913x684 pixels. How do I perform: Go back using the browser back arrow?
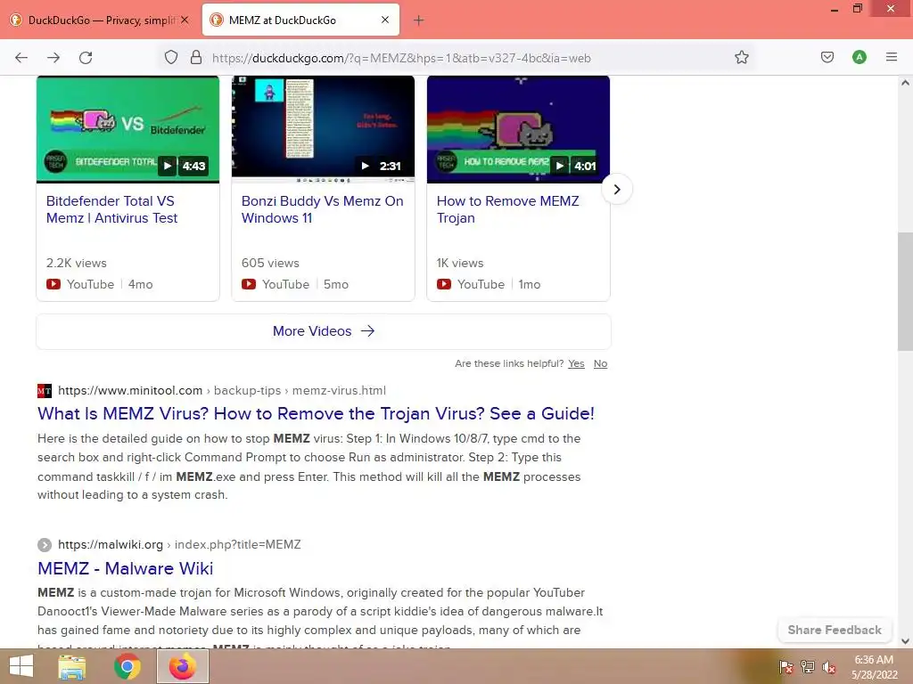pos(21,58)
